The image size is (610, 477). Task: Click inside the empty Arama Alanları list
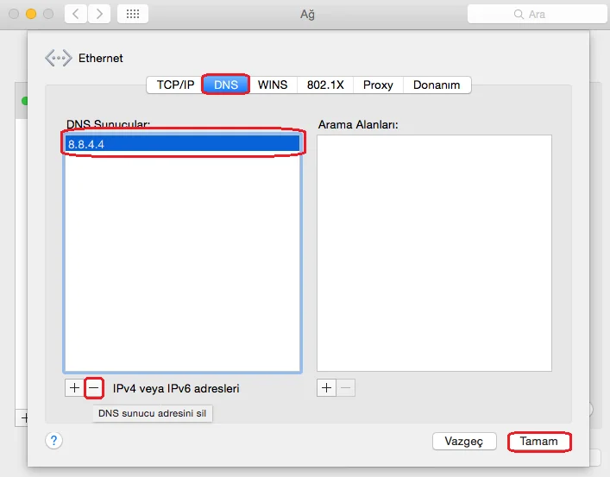point(434,253)
